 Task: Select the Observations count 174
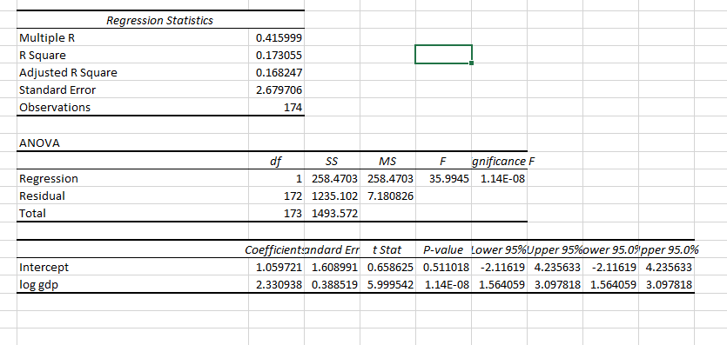276,107
